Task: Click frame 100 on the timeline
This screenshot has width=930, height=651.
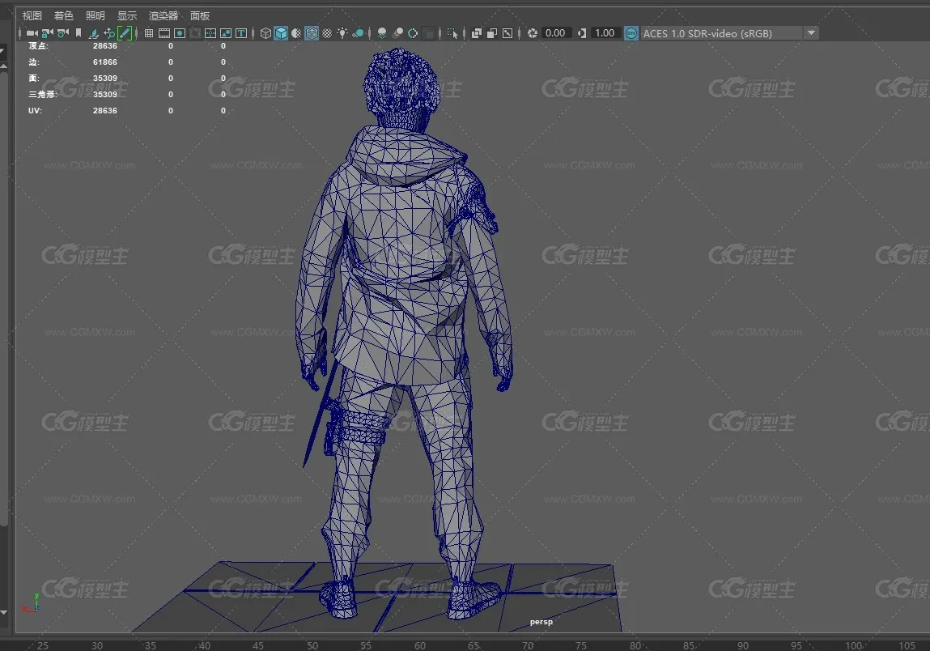Action: pyautogui.click(x=853, y=645)
